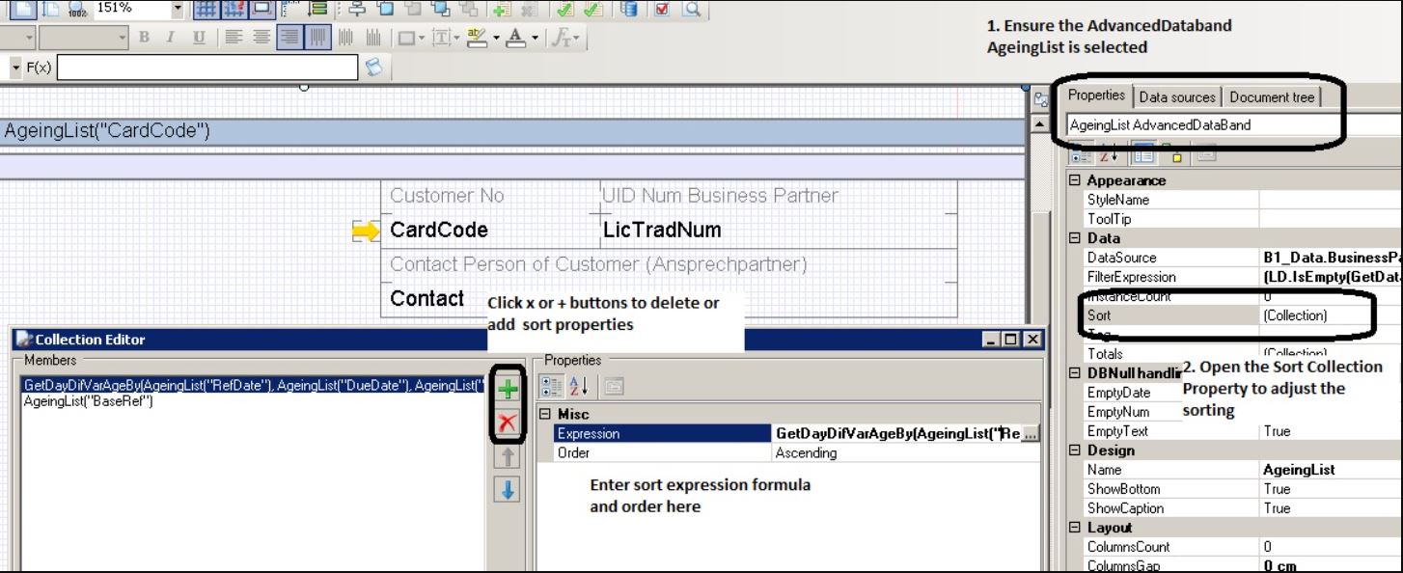Switch to the Data sources tab
Viewport: 1403px width, 573px height.
pyautogui.click(x=1176, y=97)
